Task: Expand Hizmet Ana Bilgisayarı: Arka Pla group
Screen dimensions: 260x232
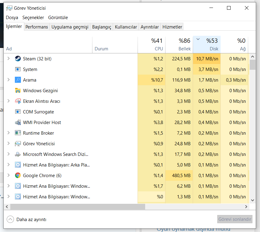Action: tap(8, 165)
